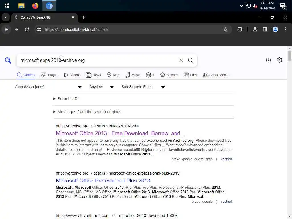This screenshot has width=292, height=219.
Task: Open the Auto-detect language dropdown
Action: (48, 87)
